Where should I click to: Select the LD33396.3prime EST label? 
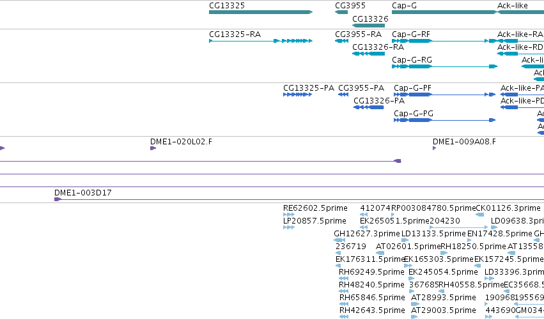click(514, 272)
